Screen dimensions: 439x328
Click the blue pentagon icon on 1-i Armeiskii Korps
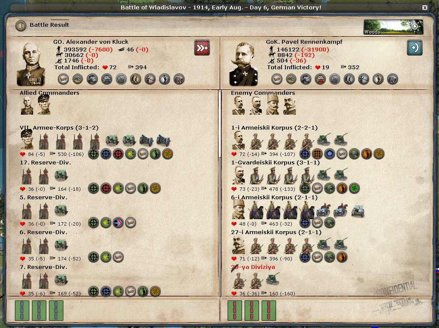[330, 154]
